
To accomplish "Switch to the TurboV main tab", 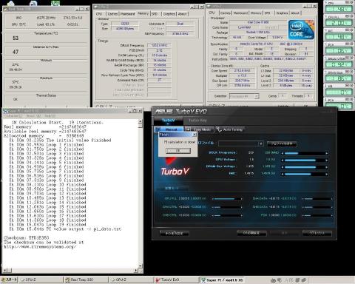I will click(169, 121).
